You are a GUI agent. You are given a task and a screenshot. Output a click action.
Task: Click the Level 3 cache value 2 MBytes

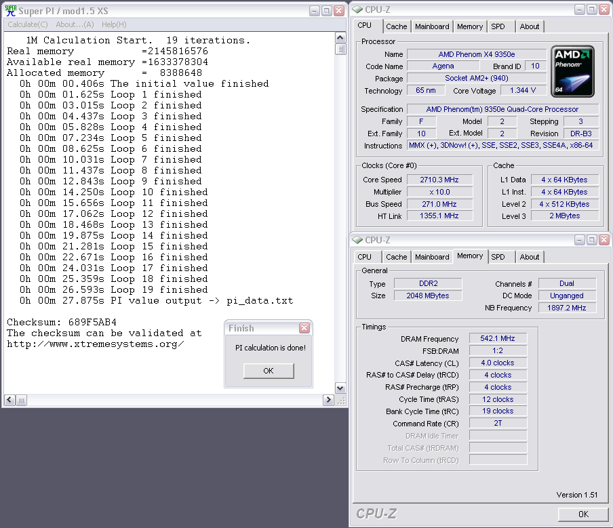coord(565,216)
